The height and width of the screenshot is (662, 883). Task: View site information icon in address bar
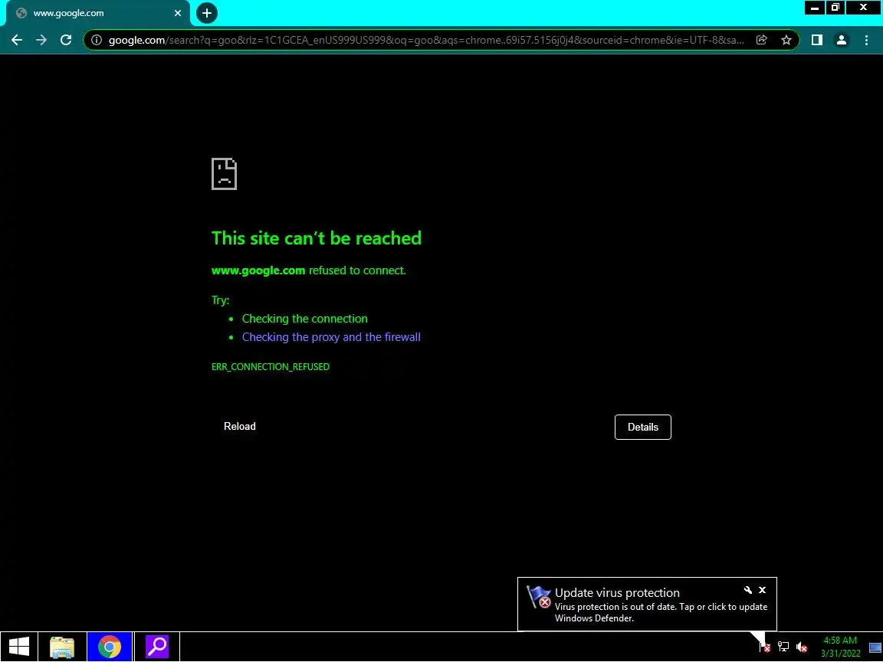click(x=97, y=40)
